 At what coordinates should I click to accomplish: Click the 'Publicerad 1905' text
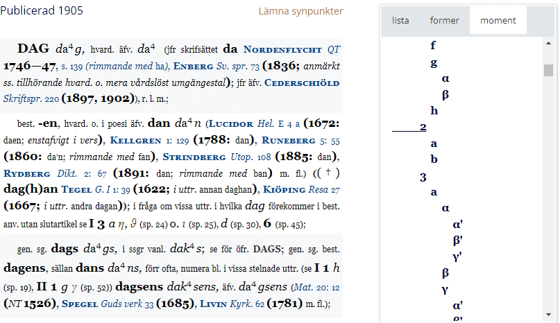[42, 10]
